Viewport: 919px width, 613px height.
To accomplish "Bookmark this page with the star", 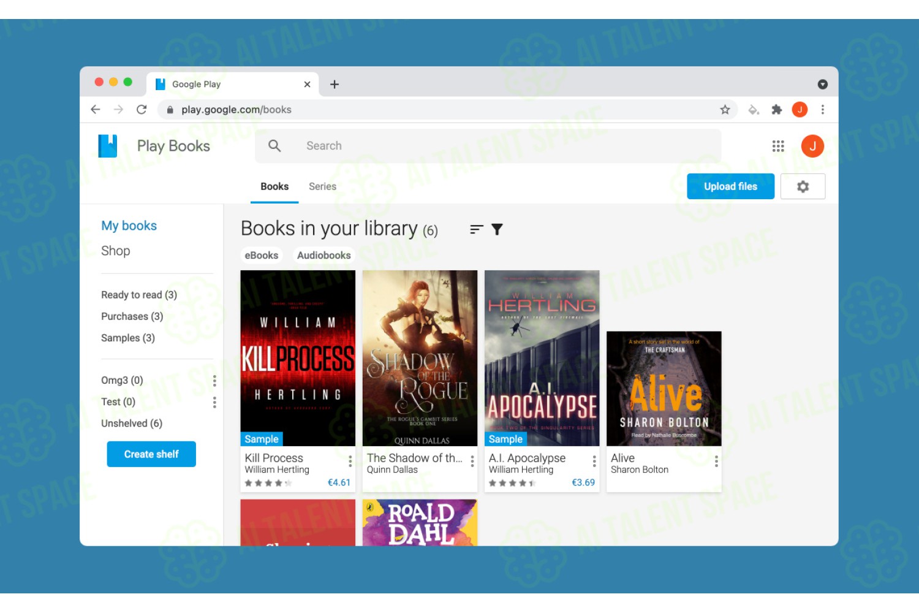I will coord(725,110).
